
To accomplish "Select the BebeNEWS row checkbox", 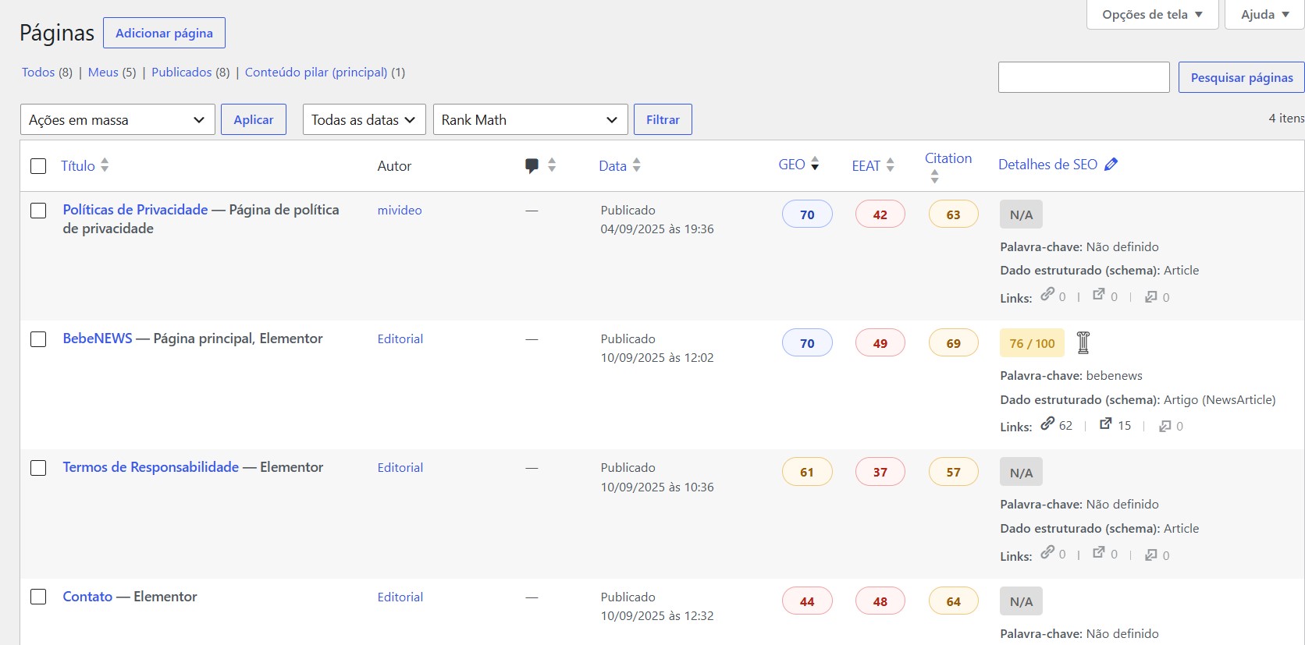I will pyautogui.click(x=38, y=339).
